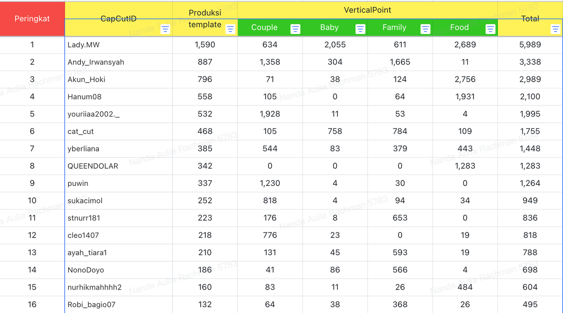Select the VerticalPoint merged header cell
Screen dimensions: 563x313
pos(367,10)
